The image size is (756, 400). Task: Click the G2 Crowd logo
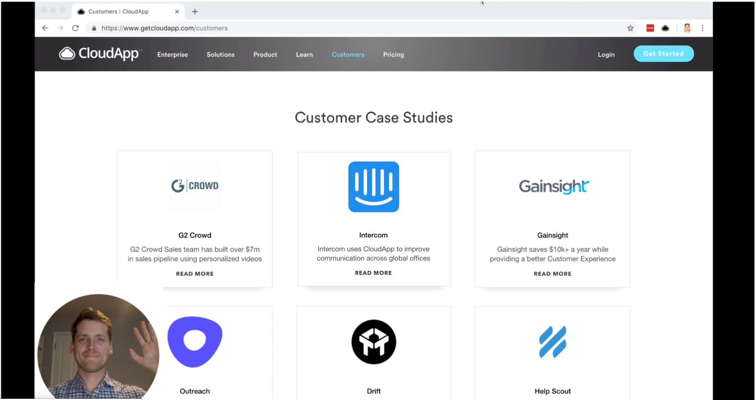click(195, 186)
